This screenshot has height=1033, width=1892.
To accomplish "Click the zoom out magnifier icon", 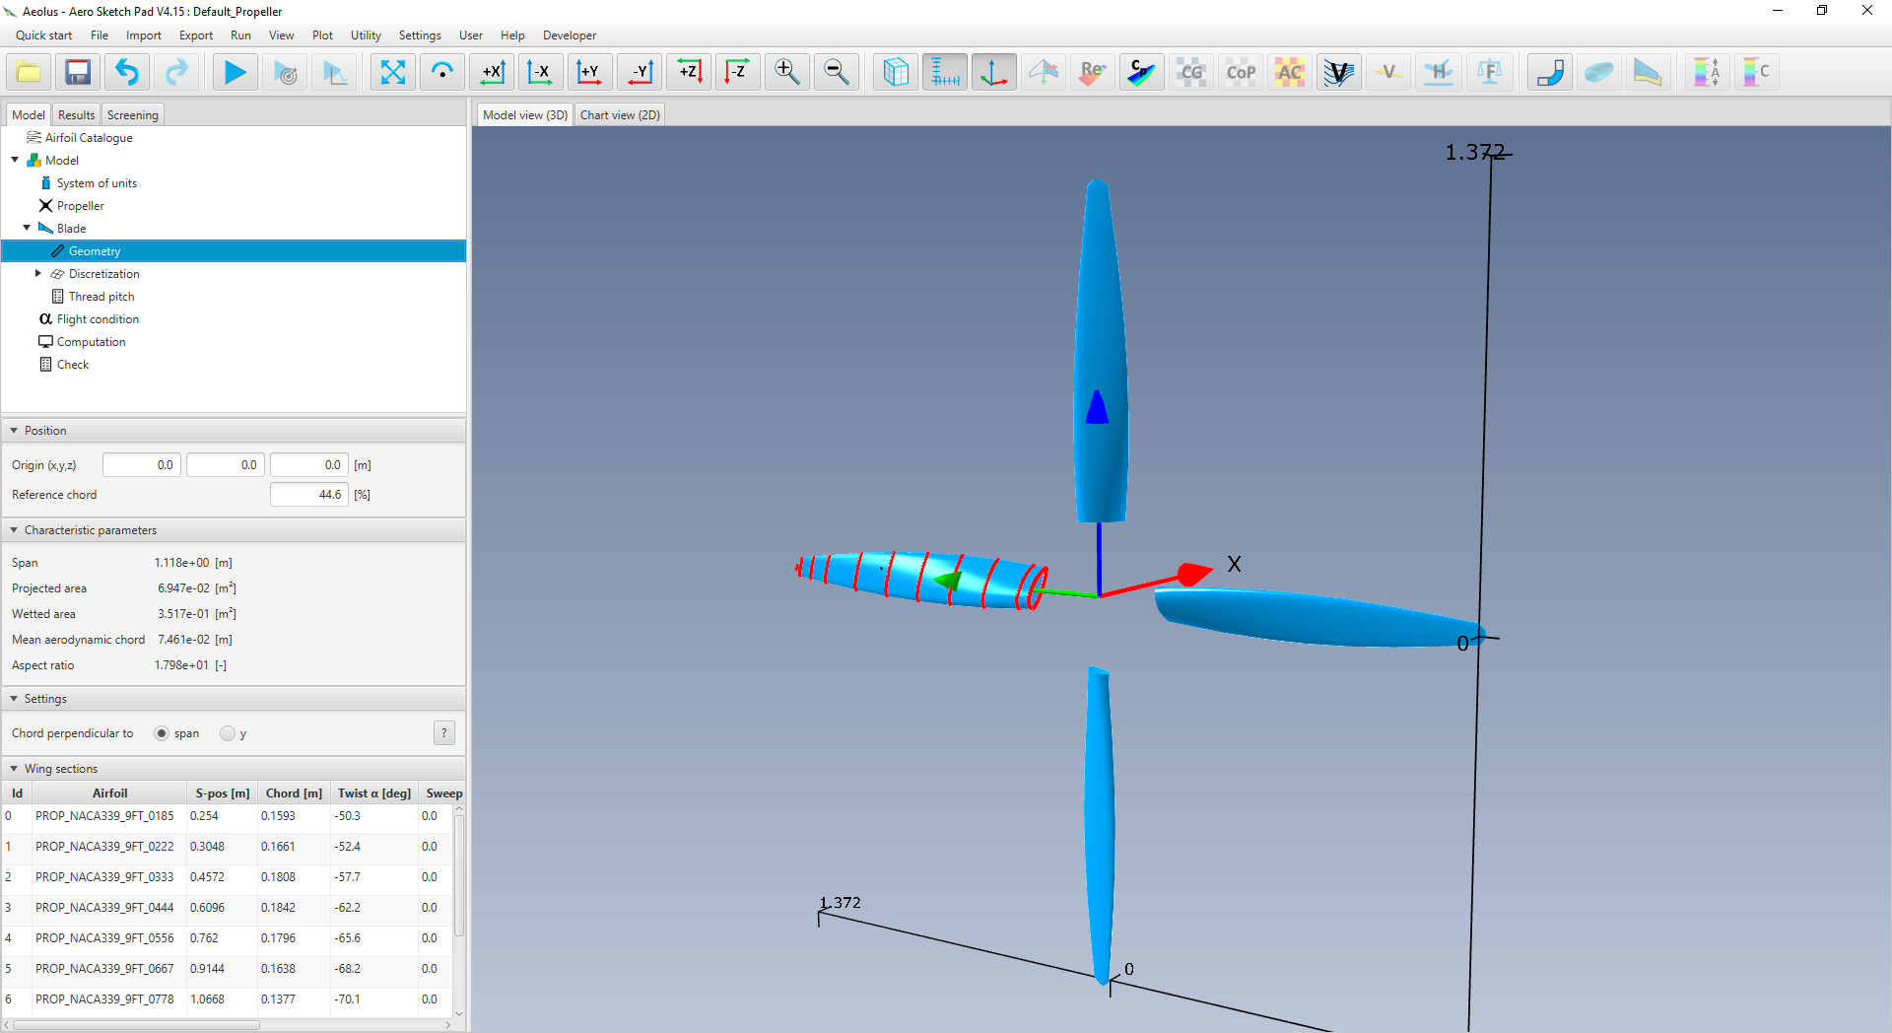I will pyautogui.click(x=836, y=71).
